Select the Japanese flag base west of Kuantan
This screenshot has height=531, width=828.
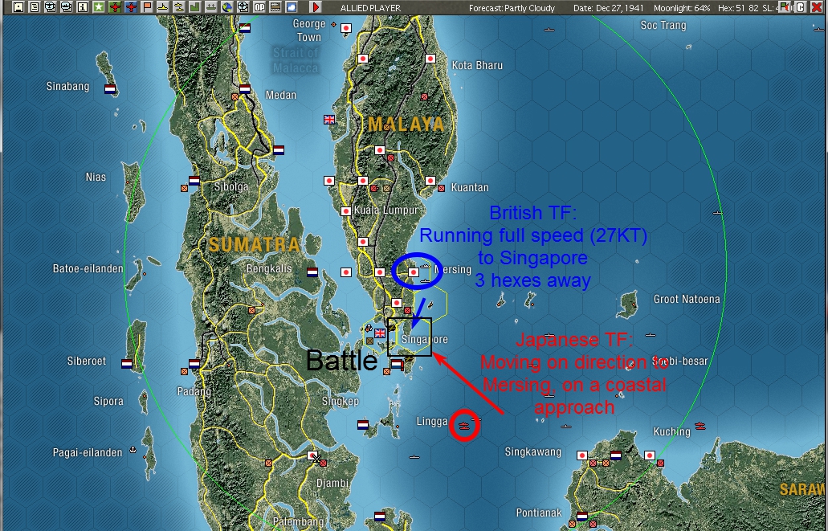[430, 181]
